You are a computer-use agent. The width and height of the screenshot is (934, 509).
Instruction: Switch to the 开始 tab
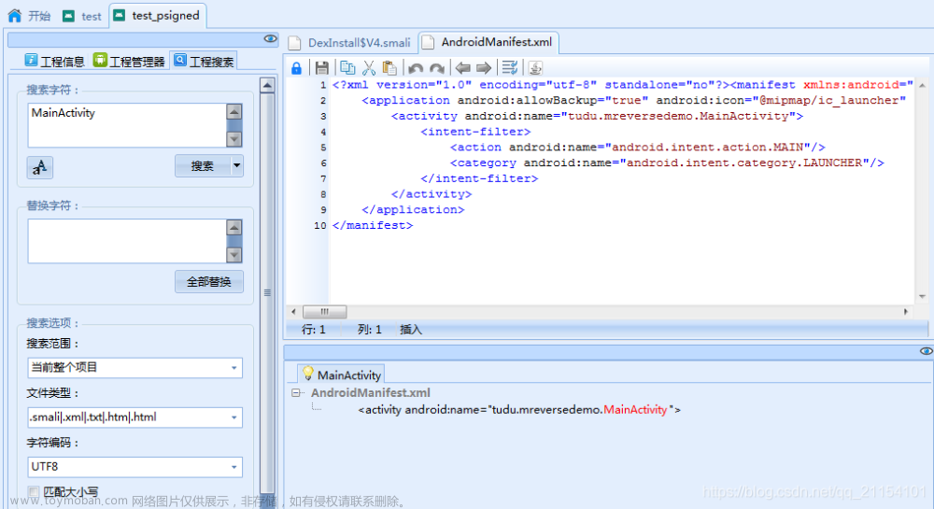point(30,16)
